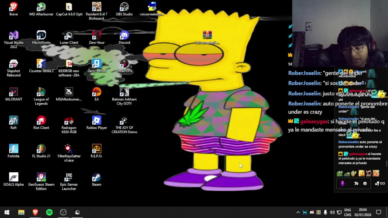
Task: Click the channel points bubbles icon
Action: (377, 183)
